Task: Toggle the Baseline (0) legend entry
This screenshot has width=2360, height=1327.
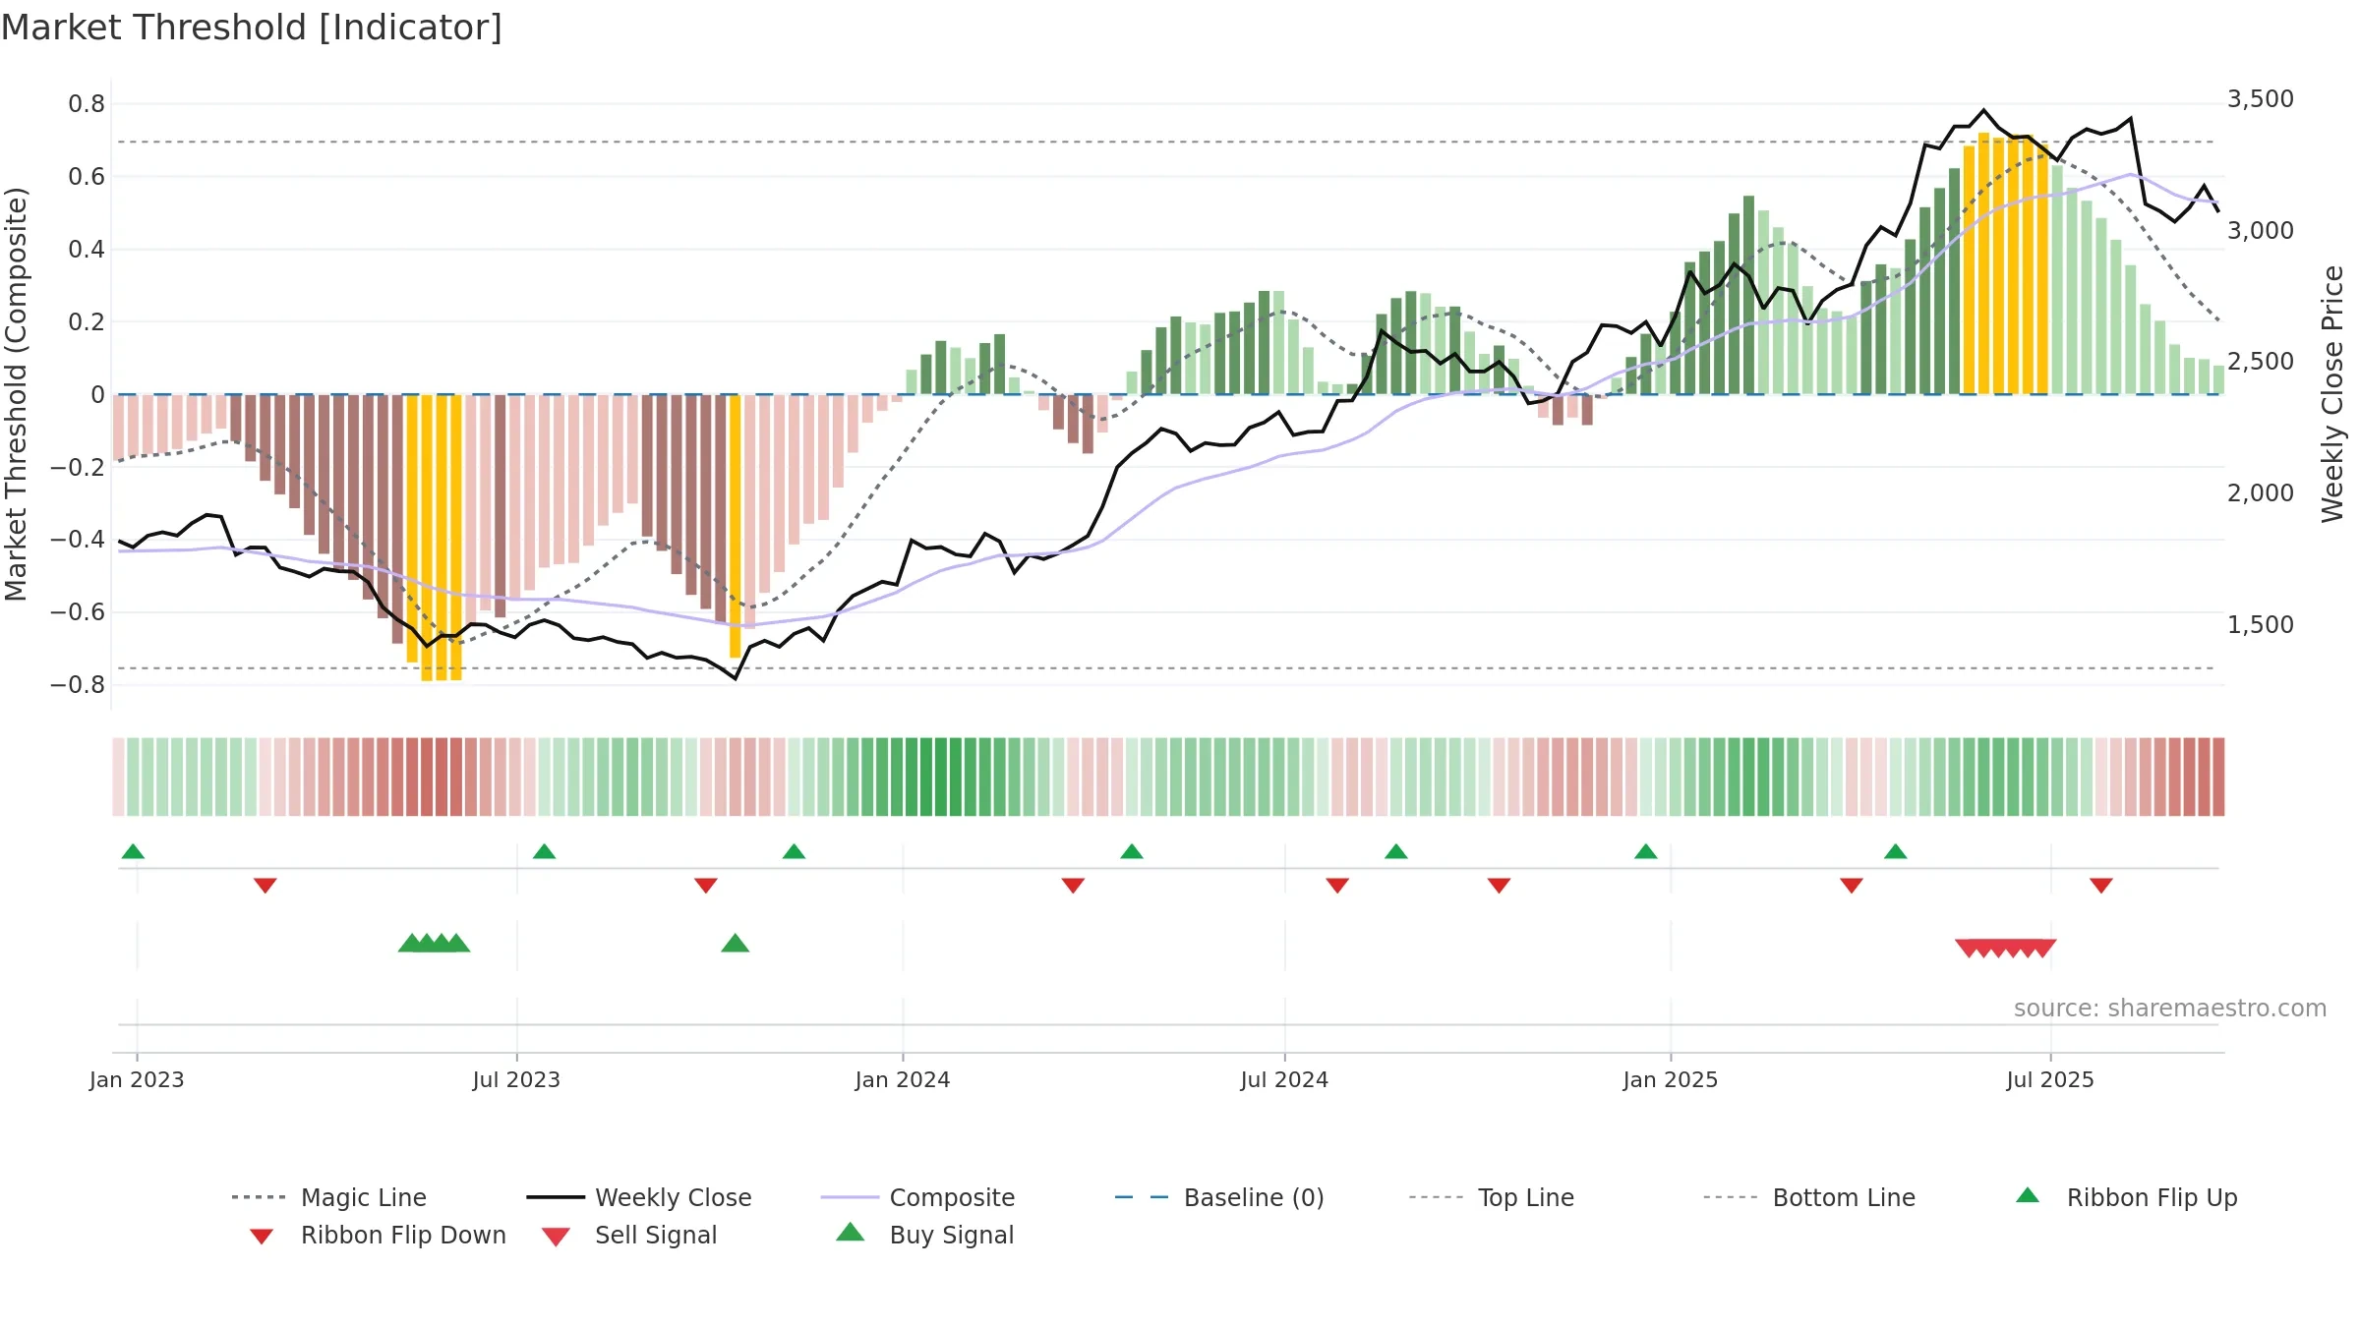Action: [1219, 1197]
